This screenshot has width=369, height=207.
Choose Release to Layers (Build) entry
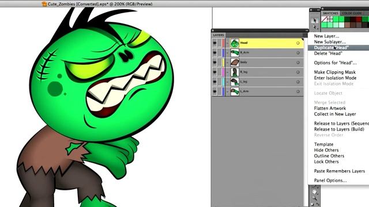pos(339,129)
